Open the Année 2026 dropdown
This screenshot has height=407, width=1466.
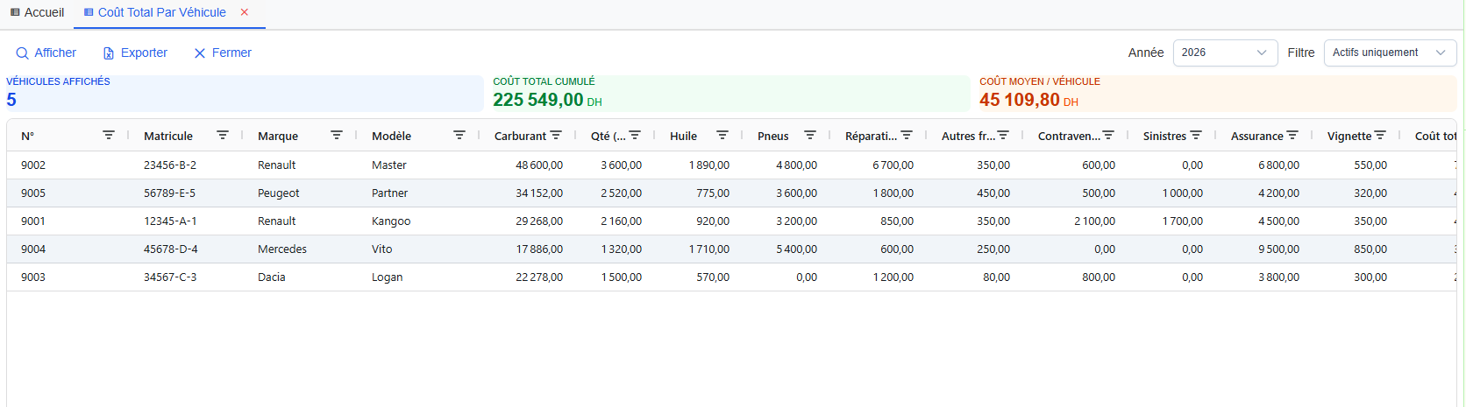click(1225, 53)
